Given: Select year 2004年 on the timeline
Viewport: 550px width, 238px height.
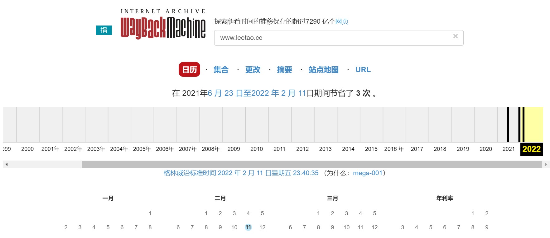Looking at the screenshot, I should pos(119,149).
